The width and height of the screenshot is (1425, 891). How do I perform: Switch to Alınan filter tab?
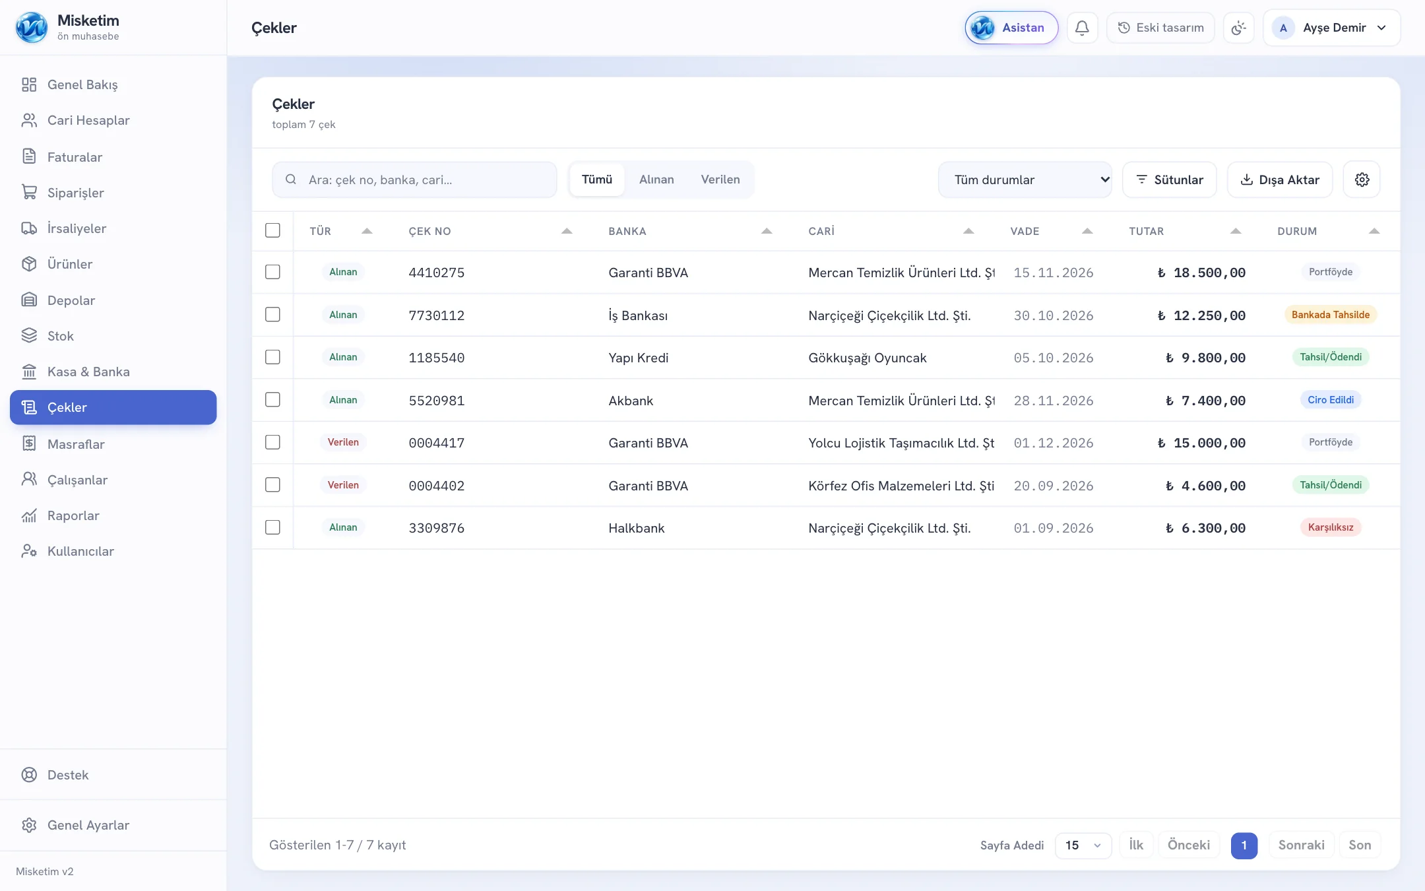(656, 180)
